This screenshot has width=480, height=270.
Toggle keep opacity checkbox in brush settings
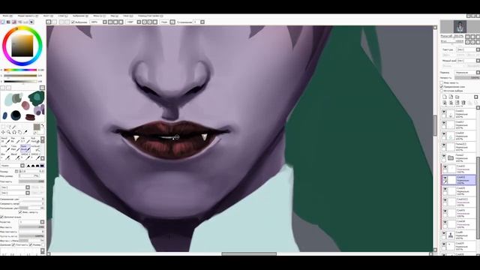point(20,212)
